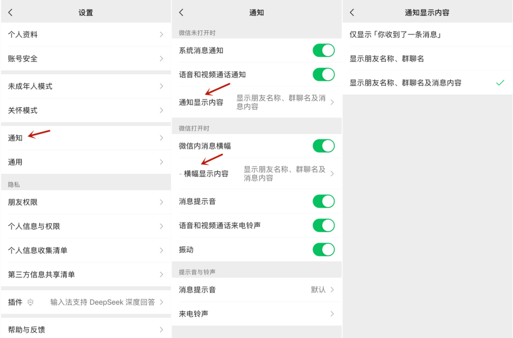Open 通用 settings entry
The image size is (513, 338).
85,162
